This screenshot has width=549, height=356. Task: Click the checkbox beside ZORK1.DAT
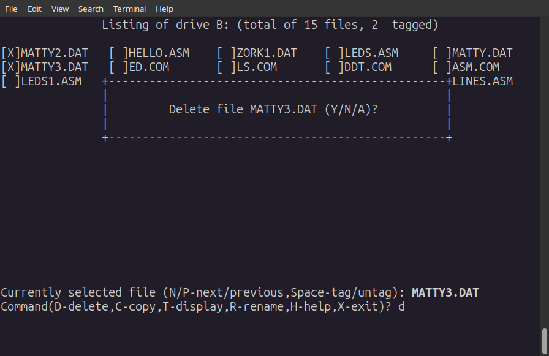[x=227, y=53]
